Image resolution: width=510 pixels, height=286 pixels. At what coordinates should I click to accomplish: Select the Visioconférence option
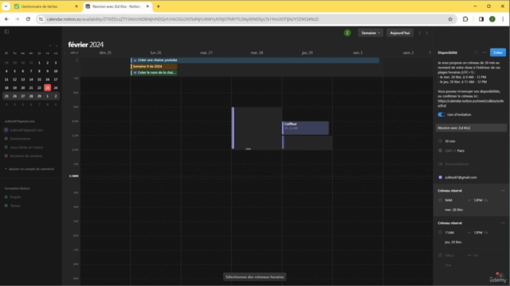(457, 164)
